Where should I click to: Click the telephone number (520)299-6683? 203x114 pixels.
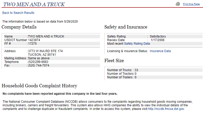[38, 62]
